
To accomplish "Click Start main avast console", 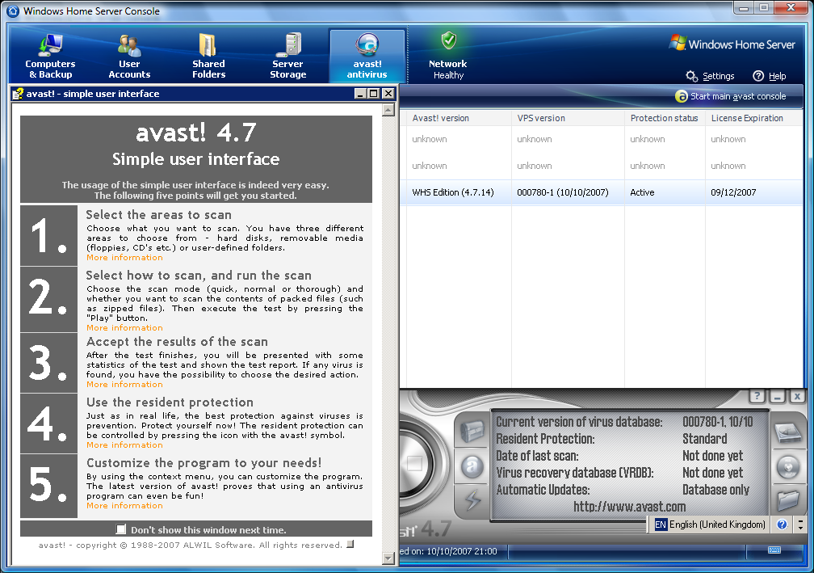I will click(x=730, y=96).
